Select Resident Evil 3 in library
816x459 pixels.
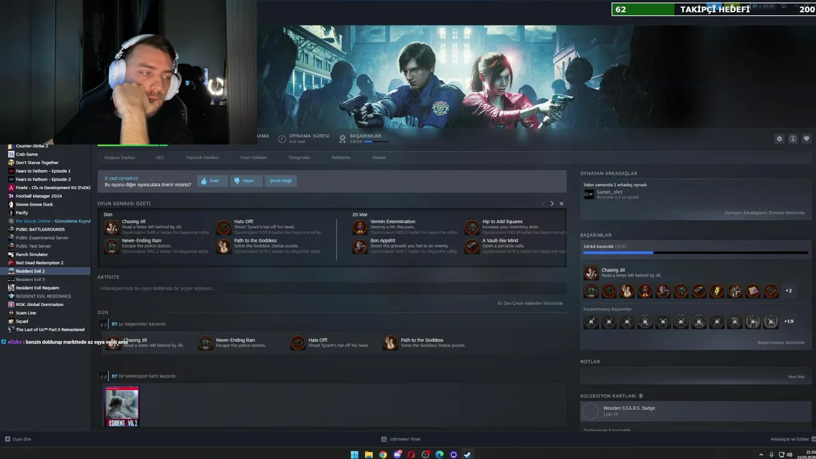click(x=45, y=279)
